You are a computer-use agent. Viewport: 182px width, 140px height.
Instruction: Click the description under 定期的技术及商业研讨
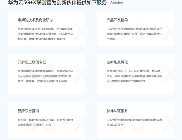[x=45, y=34]
